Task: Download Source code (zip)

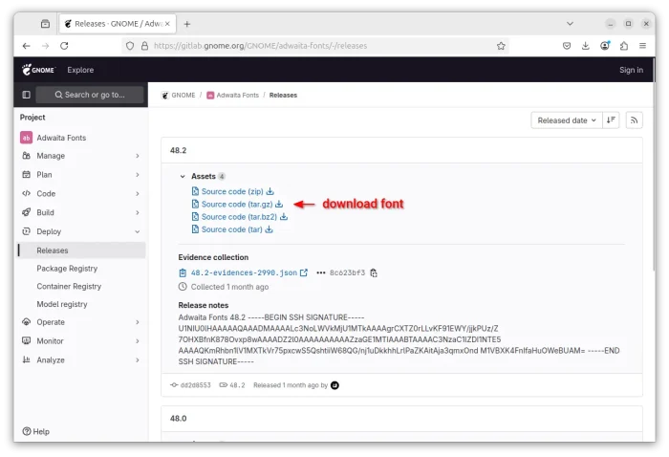Action: 232,191
